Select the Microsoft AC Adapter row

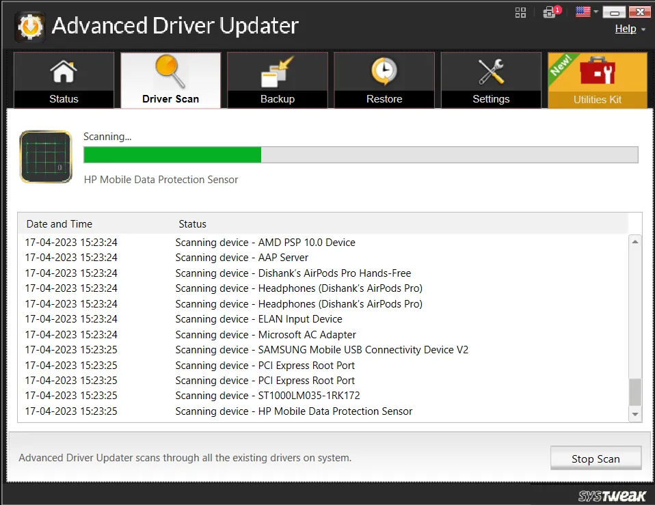323,335
